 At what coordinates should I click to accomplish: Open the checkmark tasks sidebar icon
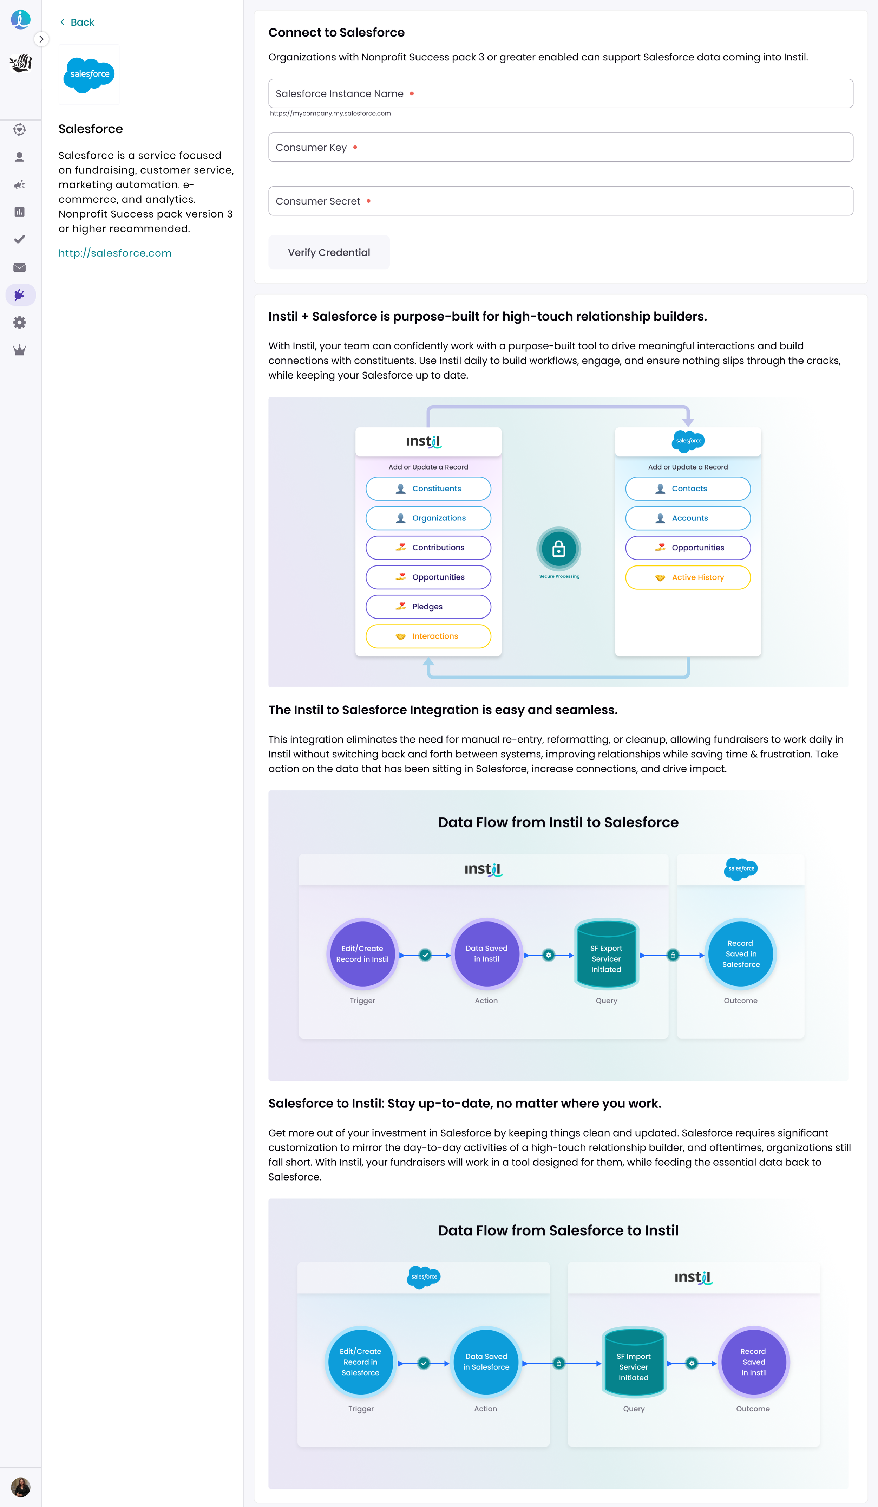[20, 240]
